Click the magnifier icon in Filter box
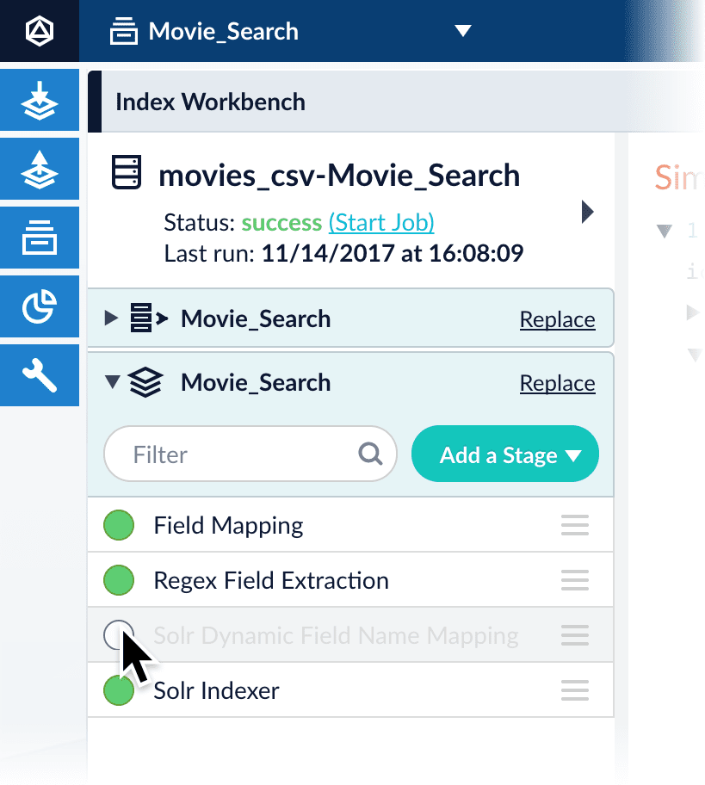Viewport: 705px width, 785px height. click(x=371, y=454)
